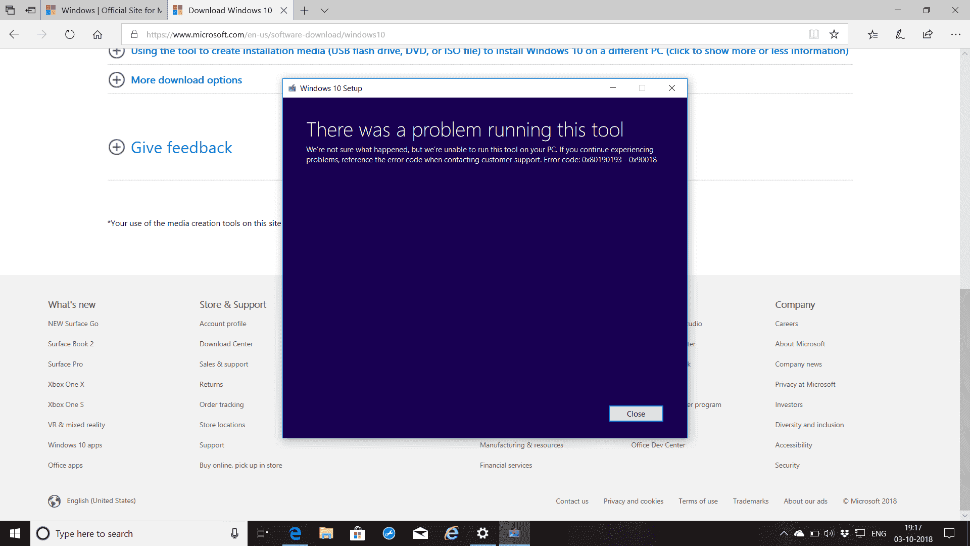Show hidden system tray icons chevron
The image size is (970, 546).
(784, 533)
